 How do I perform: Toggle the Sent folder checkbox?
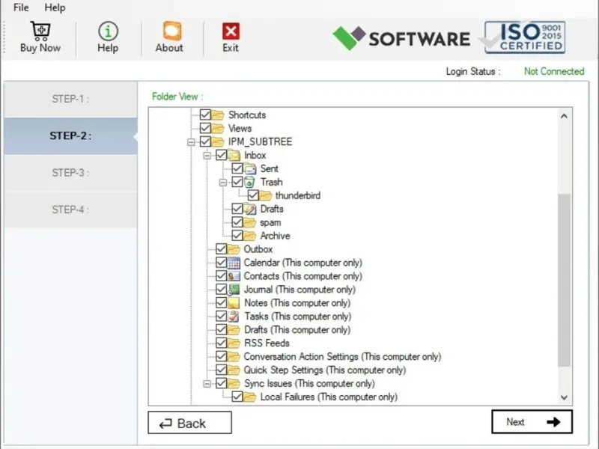click(x=237, y=168)
